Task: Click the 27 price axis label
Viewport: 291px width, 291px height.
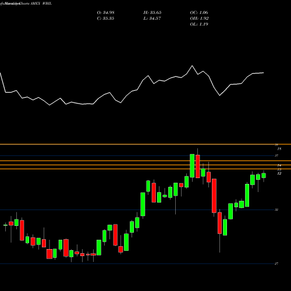Action: pos(276,264)
